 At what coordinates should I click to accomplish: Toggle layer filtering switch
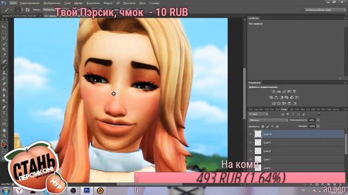pyautogui.click(x=319, y=114)
